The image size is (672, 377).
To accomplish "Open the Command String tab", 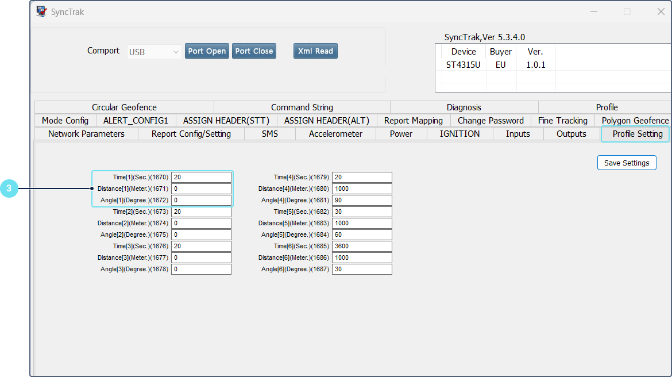I will pos(302,107).
